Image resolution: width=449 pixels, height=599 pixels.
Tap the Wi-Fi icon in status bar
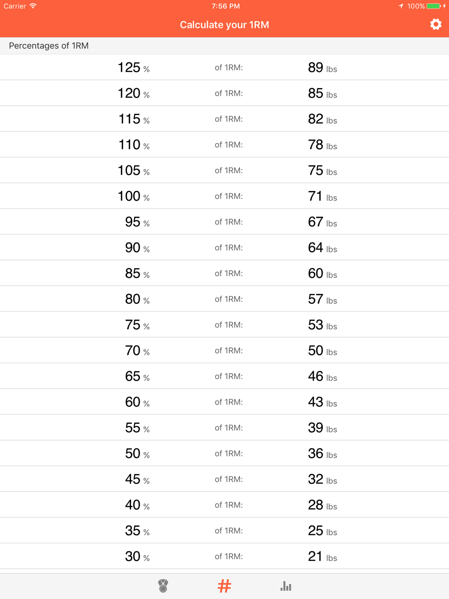pos(33,6)
